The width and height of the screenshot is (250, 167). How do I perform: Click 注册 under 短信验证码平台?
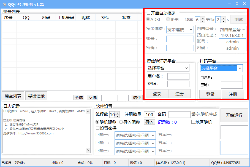pyautogui.click(x=179, y=94)
